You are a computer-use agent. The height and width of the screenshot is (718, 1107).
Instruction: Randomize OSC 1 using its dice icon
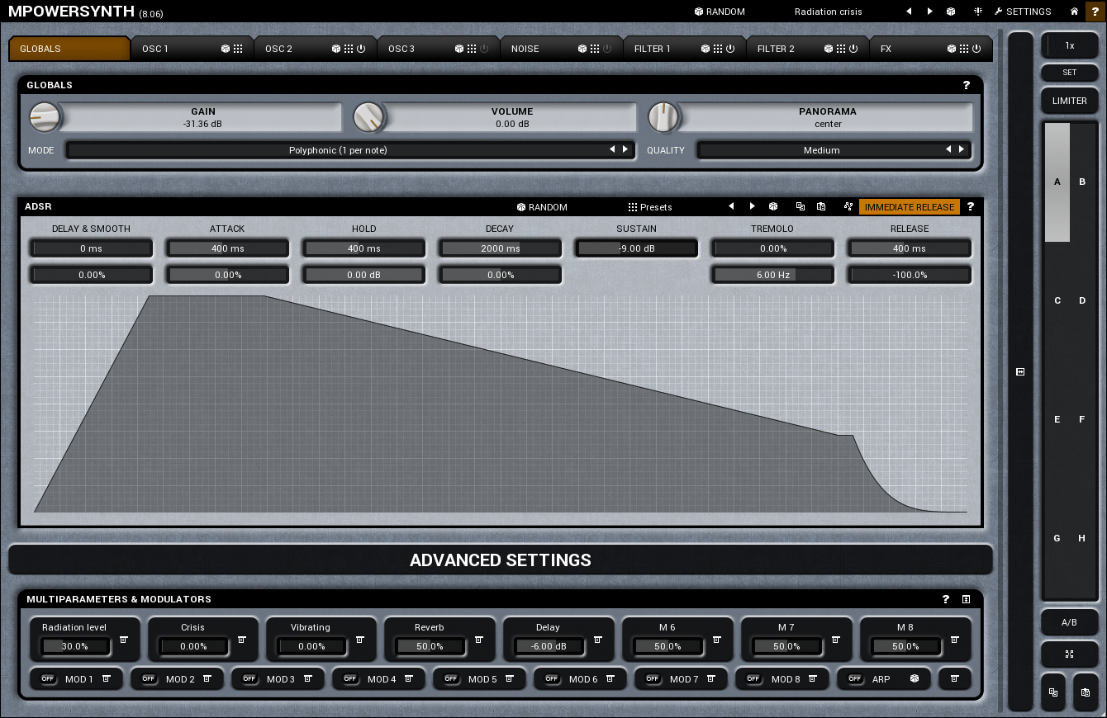click(226, 49)
